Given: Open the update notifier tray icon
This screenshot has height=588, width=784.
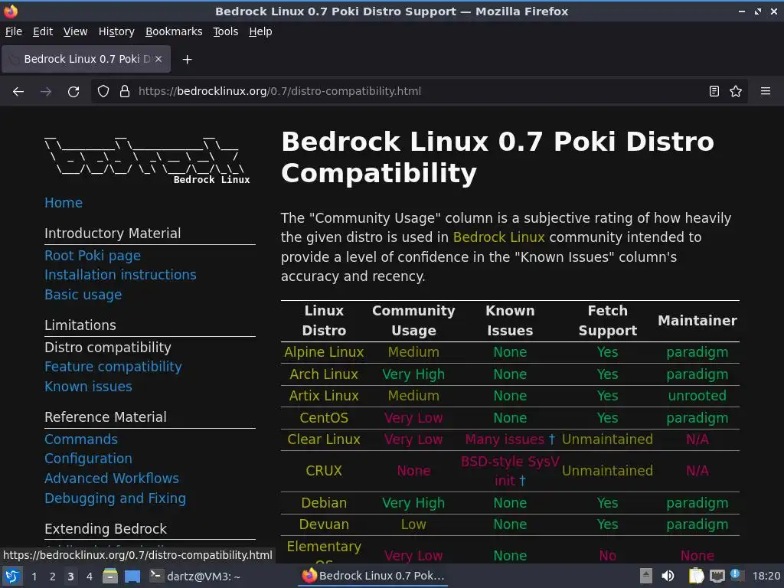Looking at the screenshot, I should 736,575.
